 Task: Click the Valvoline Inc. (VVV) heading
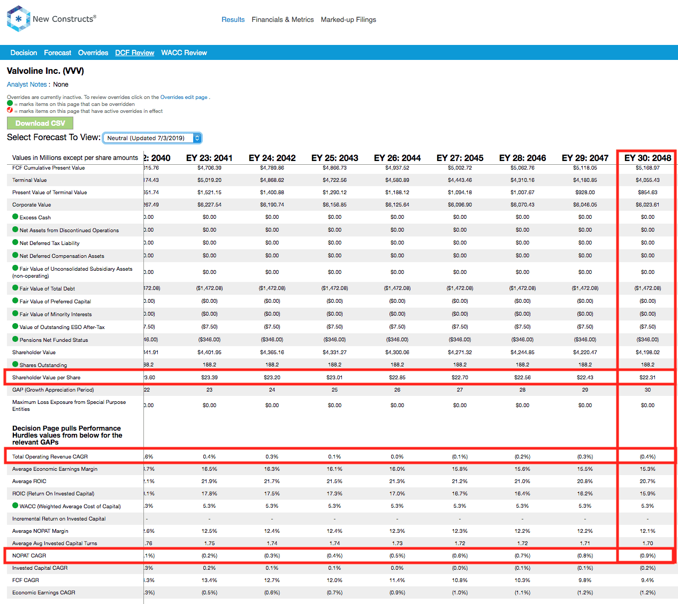(x=45, y=71)
